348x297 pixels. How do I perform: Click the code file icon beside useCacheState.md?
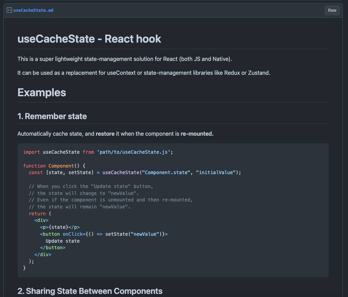point(9,10)
